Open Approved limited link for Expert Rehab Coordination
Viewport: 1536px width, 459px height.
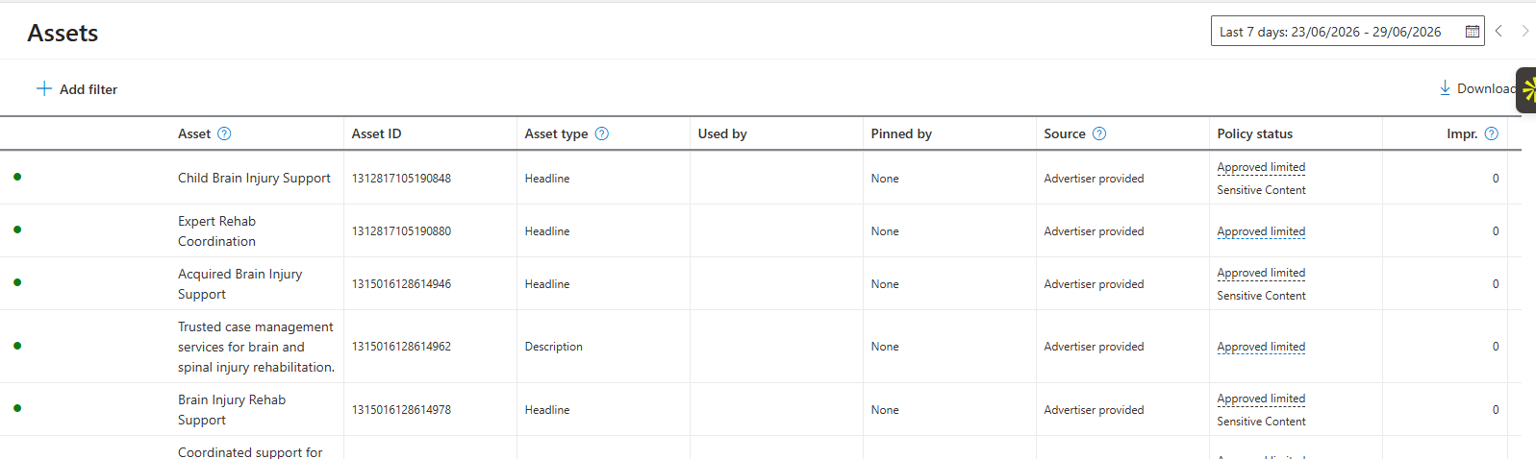pyautogui.click(x=1261, y=231)
